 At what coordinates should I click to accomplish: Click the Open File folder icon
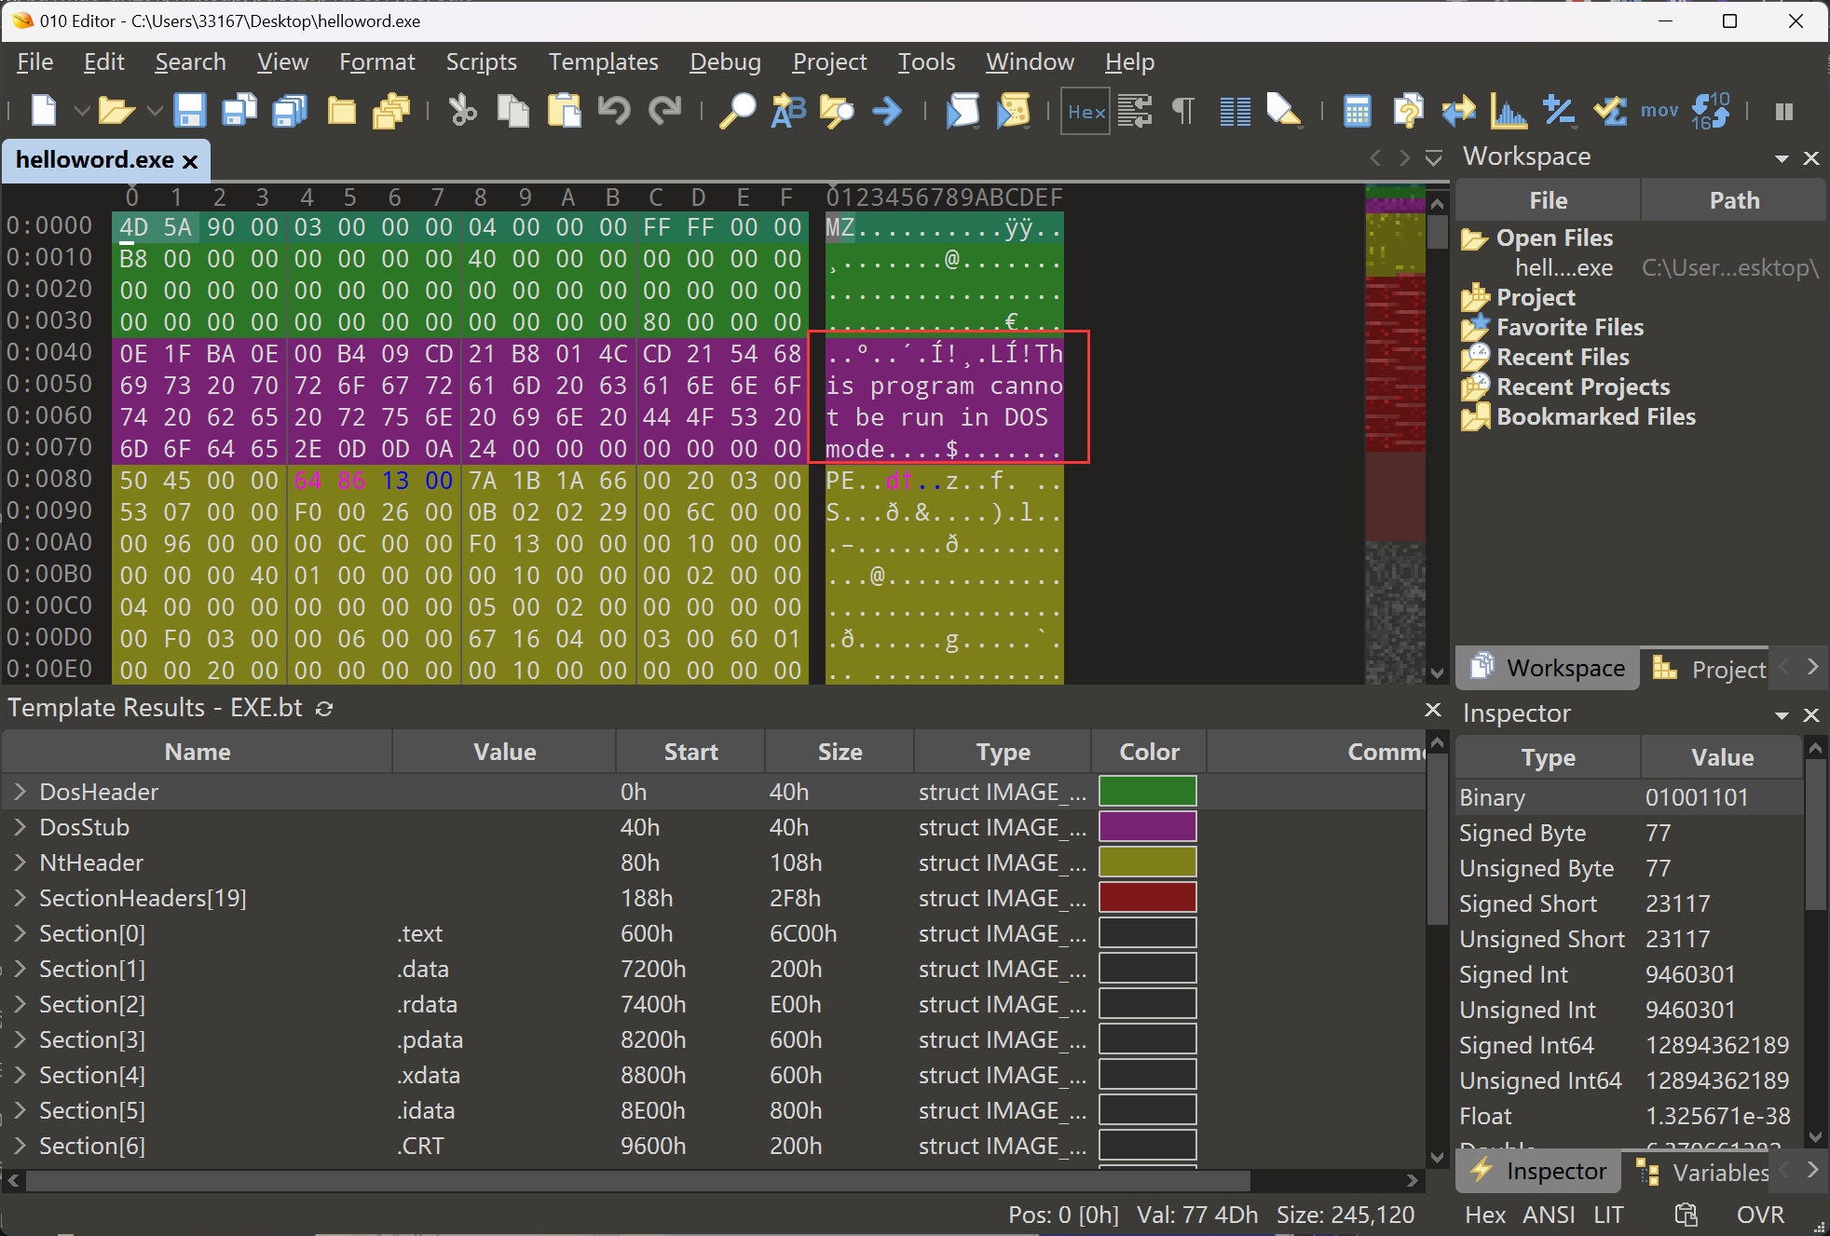[x=116, y=111]
